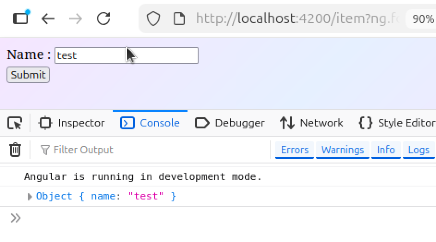Toggle the Info filter
This screenshot has width=436, height=242.
pyautogui.click(x=386, y=150)
